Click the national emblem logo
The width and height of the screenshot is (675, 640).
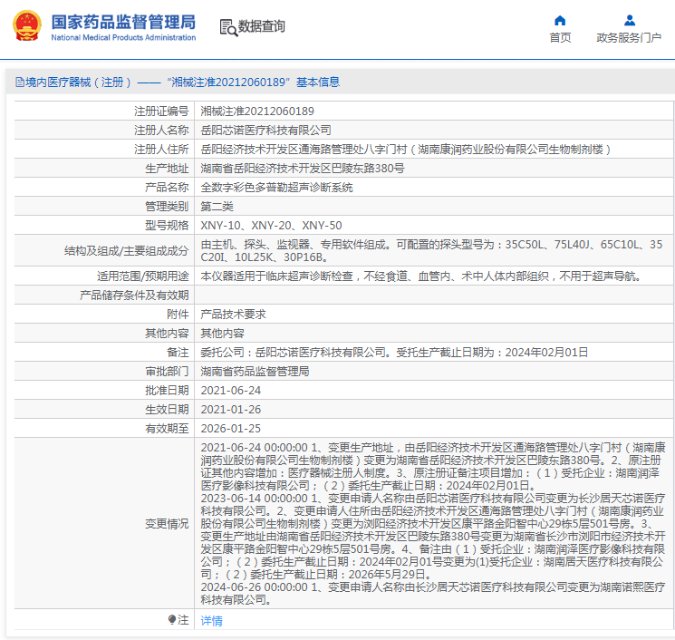tap(27, 25)
